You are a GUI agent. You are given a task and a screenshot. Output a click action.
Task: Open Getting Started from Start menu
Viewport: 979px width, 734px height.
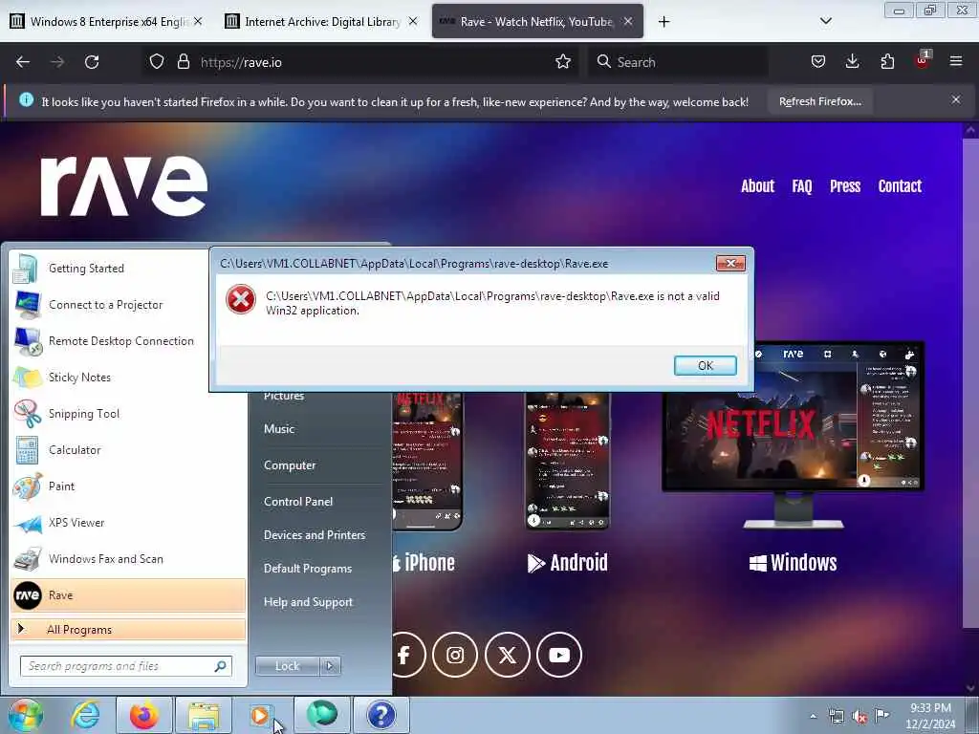tap(110, 269)
